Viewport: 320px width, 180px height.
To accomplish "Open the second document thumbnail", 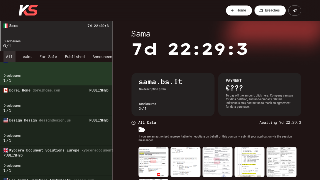I will [x=185, y=162].
